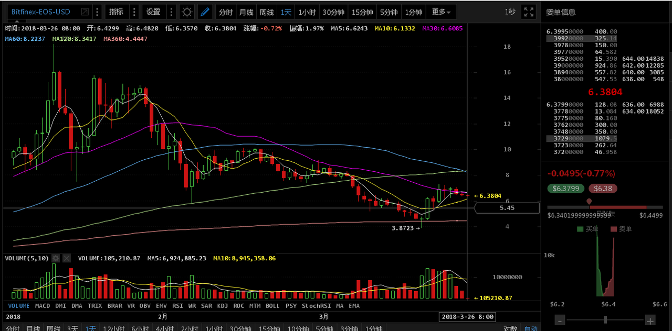Select the WR indicator
Screen dimensions: 672x331
[x=192, y=306]
